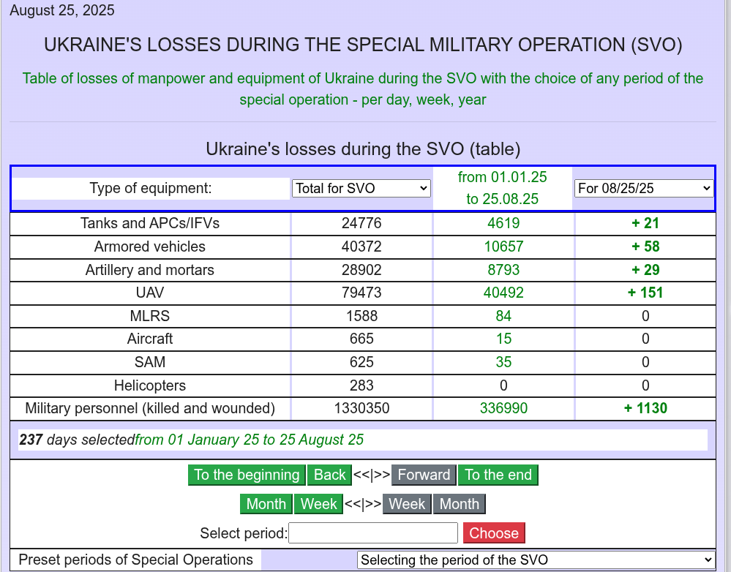Click 'Preset periods of Special Operations' label
The height and width of the screenshot is (572, 731).
(135, 560)
